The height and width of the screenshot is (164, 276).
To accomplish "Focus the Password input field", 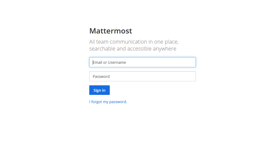I will tap(142, 76).
